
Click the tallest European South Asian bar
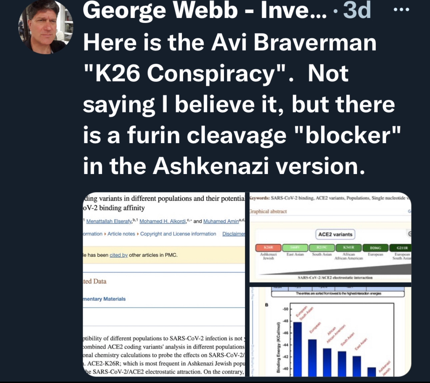(297, 349)
